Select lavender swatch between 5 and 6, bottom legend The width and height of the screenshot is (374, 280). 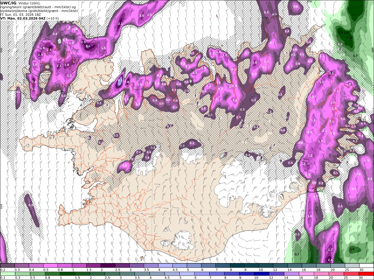[x=187, y=274]
